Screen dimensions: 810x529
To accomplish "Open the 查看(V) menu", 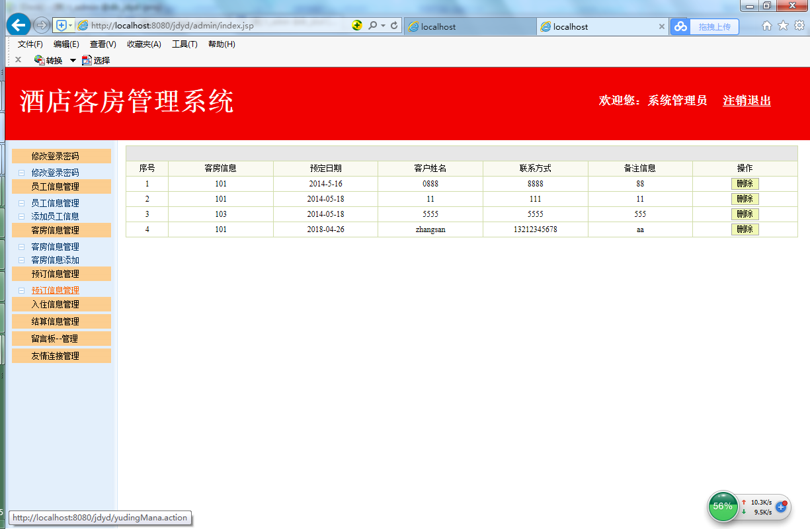I will 103,44.
